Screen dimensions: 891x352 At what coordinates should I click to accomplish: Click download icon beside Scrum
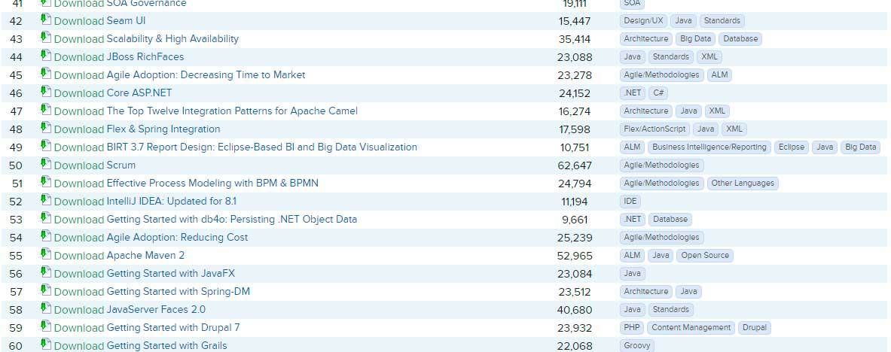[46, 164]
